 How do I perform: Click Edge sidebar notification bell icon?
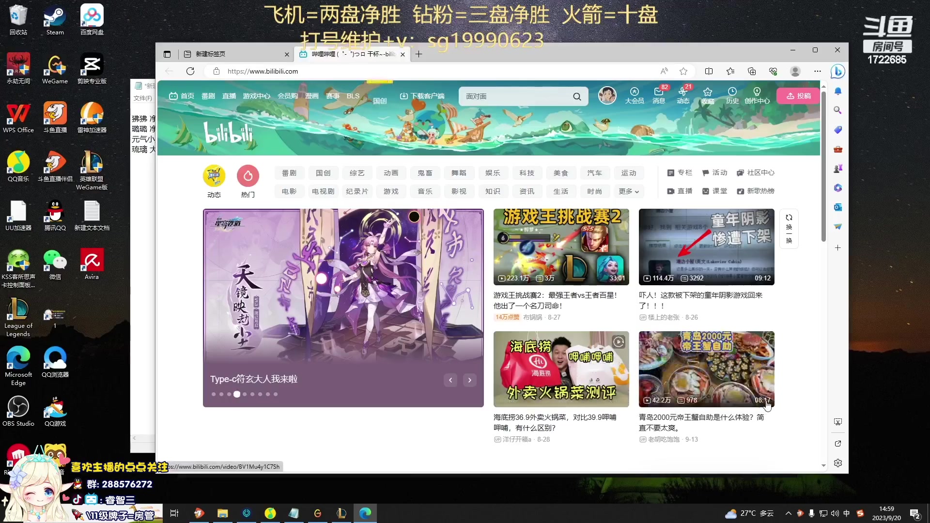(x=837, y=91)
